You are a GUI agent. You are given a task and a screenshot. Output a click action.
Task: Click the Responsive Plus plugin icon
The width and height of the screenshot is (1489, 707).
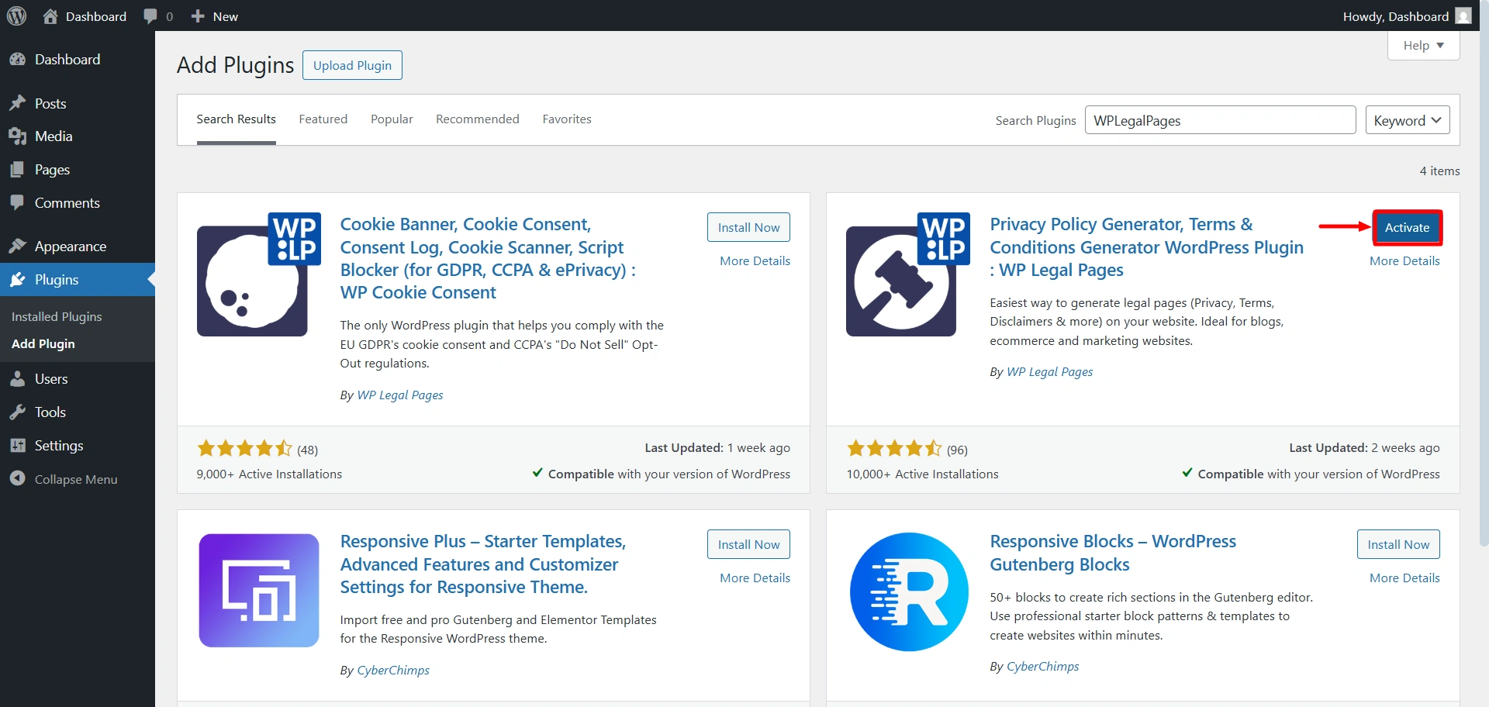coord(259,590)
